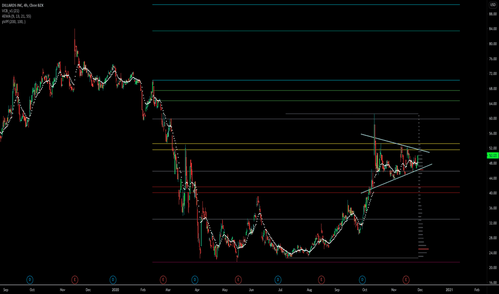Image resolution: width=499 pixels, height=294 pixels.
Task: Select the pVPf (200, 100, ) indicator legend
Action: pos(13,21)
